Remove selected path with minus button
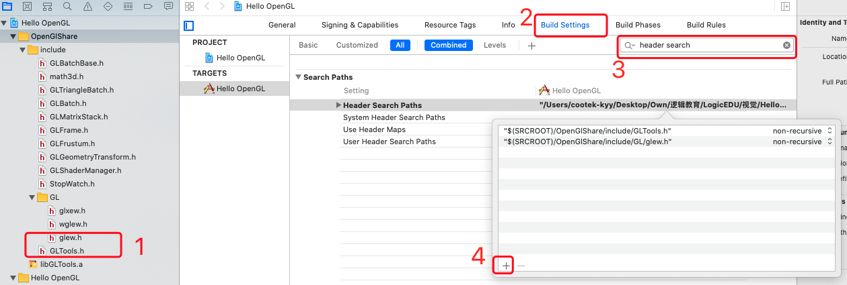 coord(521,266)
